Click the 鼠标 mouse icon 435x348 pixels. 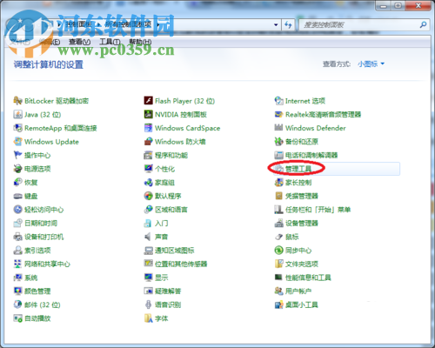(x=278, y=237)
